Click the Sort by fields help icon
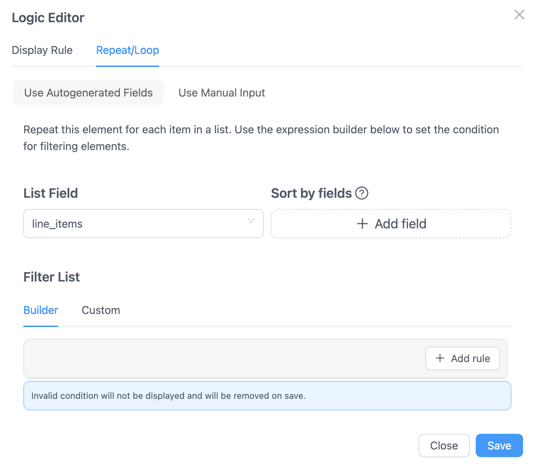 pyautogui.click(x=362, y=193)
